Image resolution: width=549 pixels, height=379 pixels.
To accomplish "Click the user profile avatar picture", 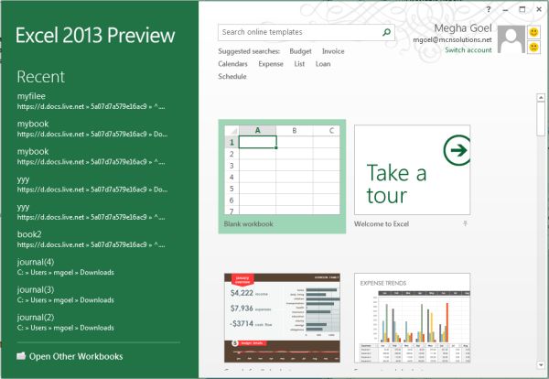I will 511,39.
